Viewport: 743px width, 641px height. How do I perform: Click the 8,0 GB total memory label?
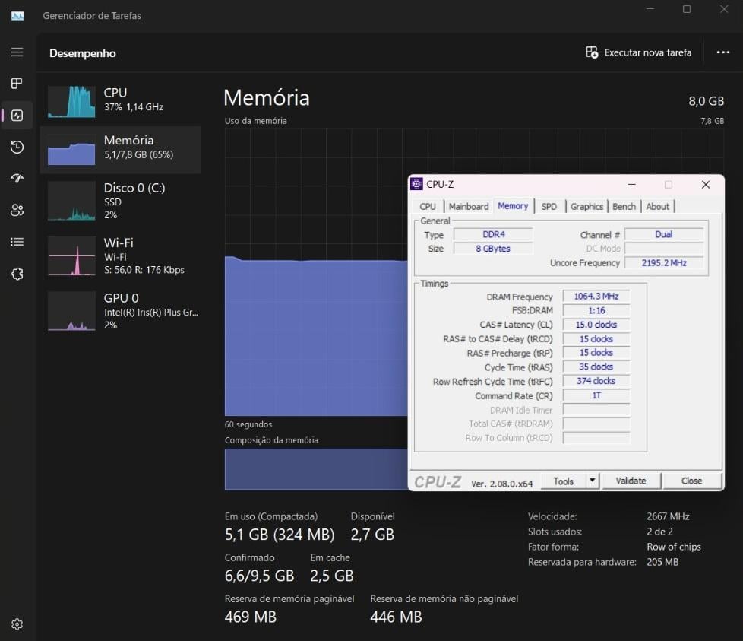point(706,101)
